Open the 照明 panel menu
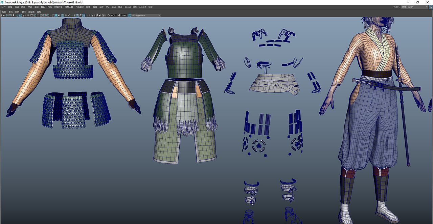 tap(17, 12)
